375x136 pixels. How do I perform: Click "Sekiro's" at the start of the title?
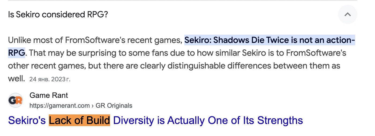tap(27, 121)
